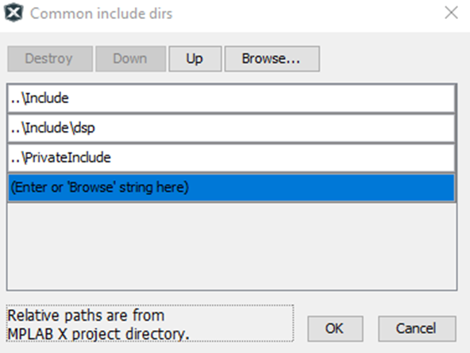The height and width of the screenshot is (353, 470).
Task: Confirm changes with the OK button
Action: click(x=335, y=328)
